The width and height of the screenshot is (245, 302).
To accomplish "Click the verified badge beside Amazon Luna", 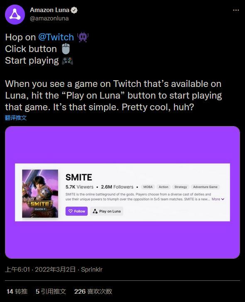I will click(x=74, y=10).
